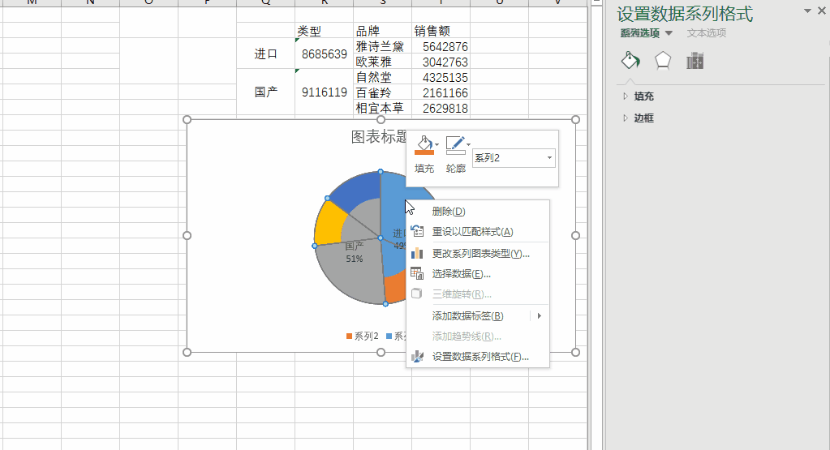
Task: Choose 删除(D) from context menu
Action: (478, 211)
